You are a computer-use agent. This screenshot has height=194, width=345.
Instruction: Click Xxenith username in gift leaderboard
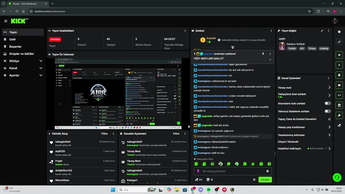tap(211, 38)
